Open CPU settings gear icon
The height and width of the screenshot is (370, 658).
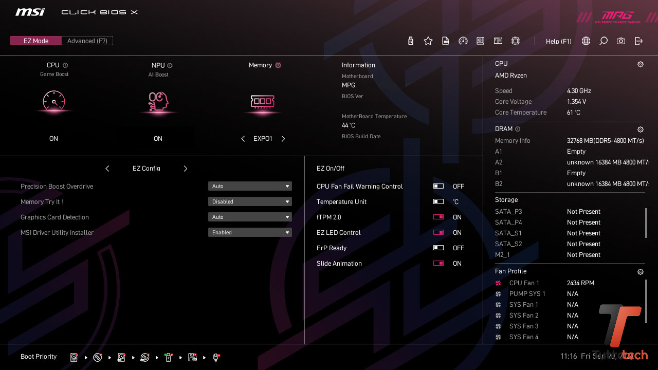pos(640,64)
